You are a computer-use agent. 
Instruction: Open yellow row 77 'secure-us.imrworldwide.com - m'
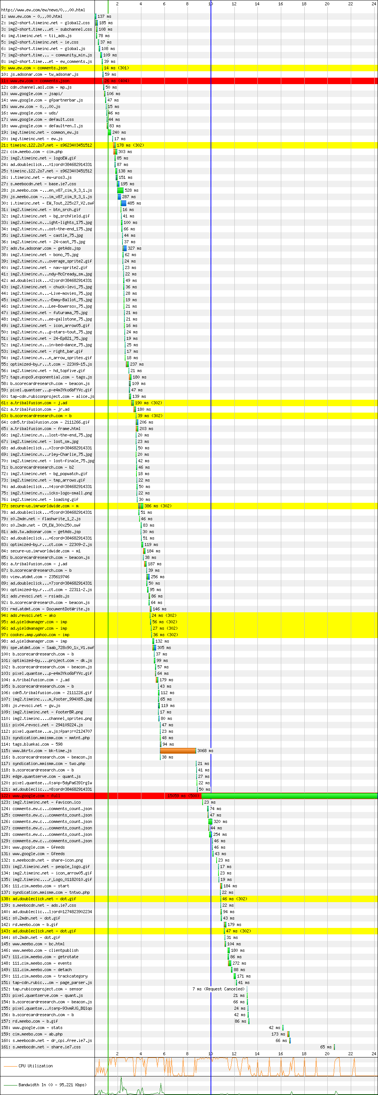pyautogui.click(x=189, y=506)
